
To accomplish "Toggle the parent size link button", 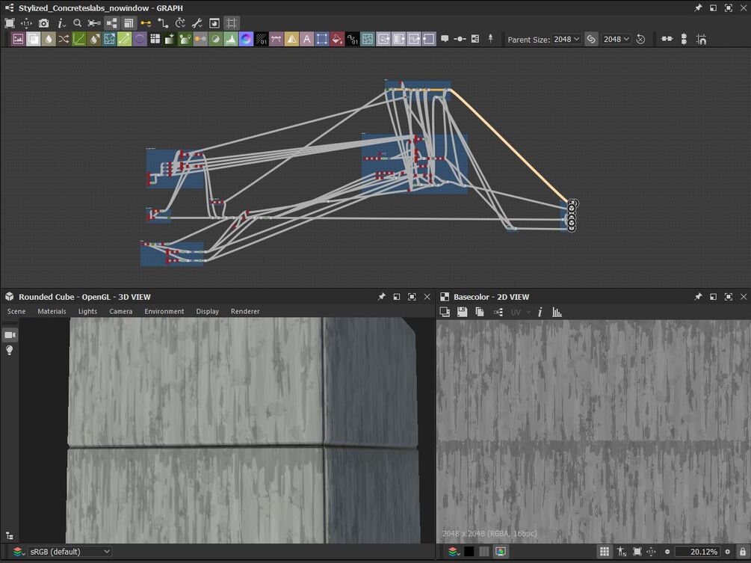I will [591, 39].
